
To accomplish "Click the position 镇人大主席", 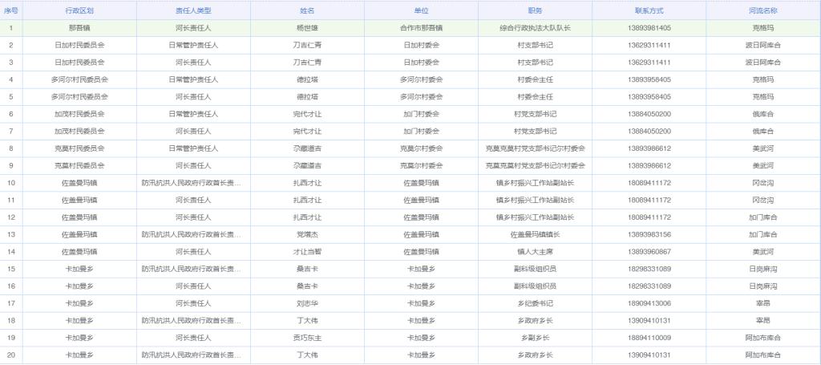I will [535, 252].
